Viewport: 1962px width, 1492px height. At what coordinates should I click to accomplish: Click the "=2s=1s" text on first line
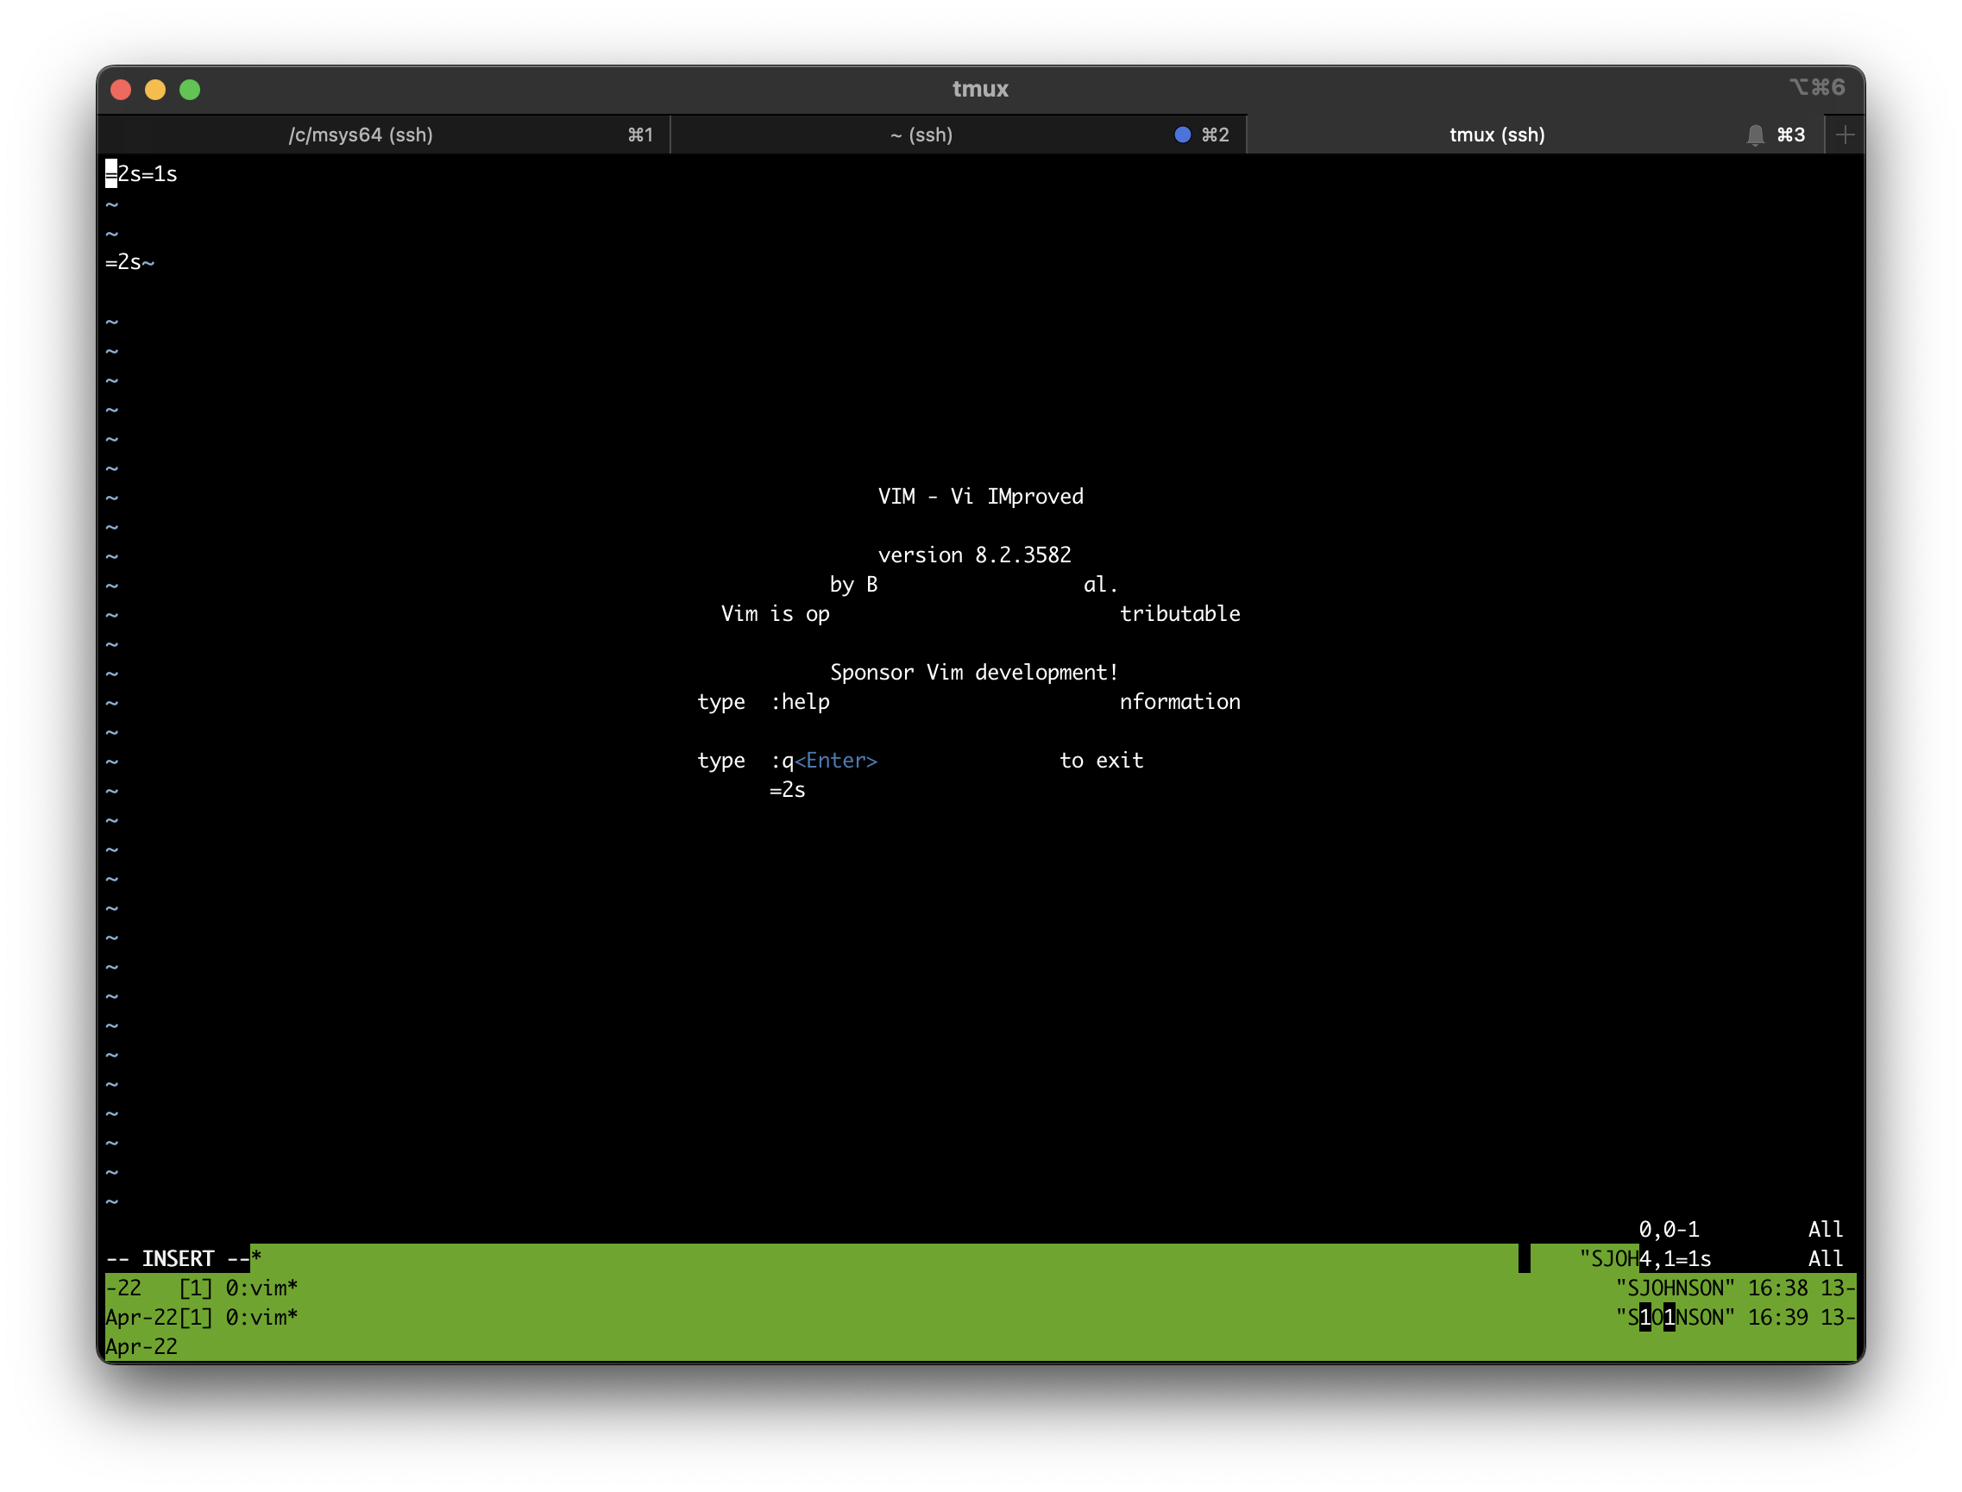point(141,174)
